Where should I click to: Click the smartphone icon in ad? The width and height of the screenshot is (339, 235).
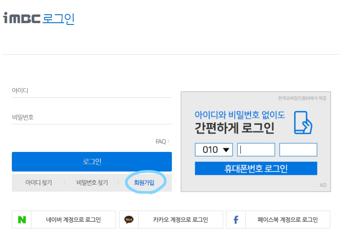(303, 122)
